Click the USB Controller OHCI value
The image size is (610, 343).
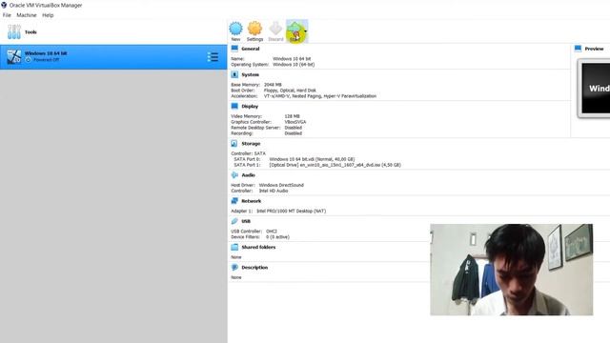coord(271,232)
